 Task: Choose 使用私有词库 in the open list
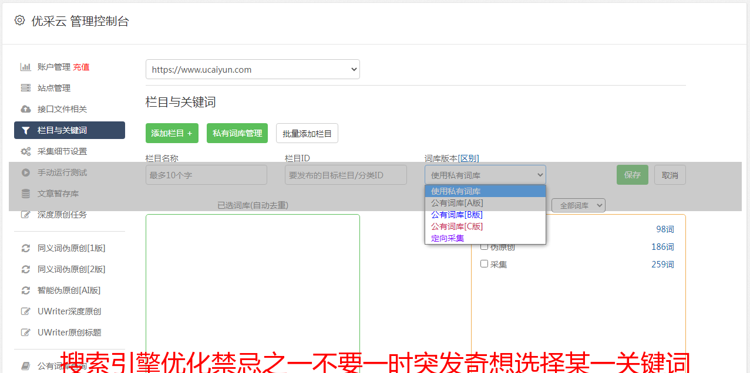click(485, 191)
